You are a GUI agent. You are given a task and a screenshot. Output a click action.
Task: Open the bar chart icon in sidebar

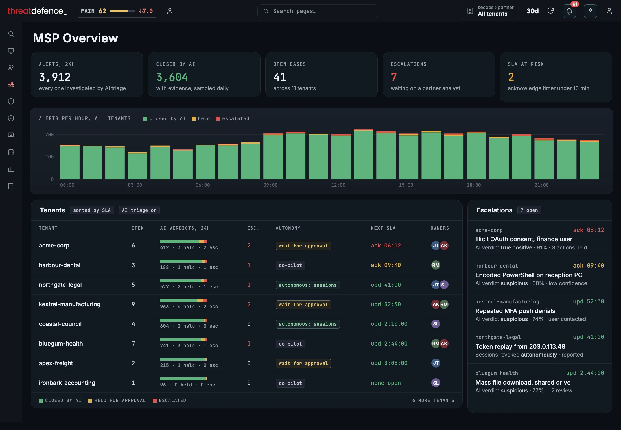click(11, 169)
